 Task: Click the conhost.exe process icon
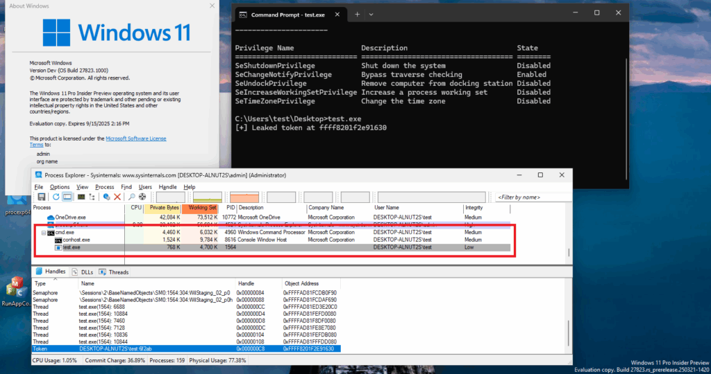coord(58,240)
